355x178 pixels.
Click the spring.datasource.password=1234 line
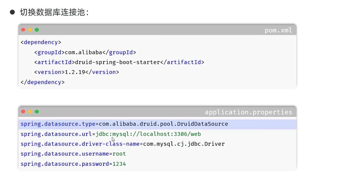[73, 164]
